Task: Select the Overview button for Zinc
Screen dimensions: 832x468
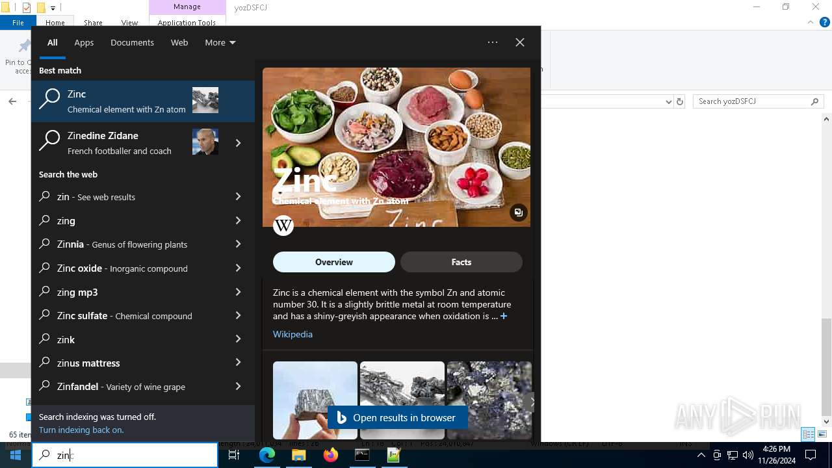Action: [x=334, y=262]
